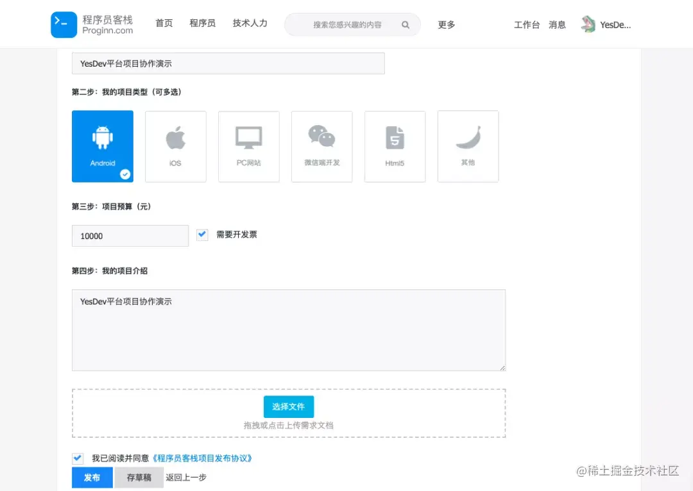Click the 技术人力 navigation tab
This screenshot has width=693, height=491.
click(x=250, y=24)
